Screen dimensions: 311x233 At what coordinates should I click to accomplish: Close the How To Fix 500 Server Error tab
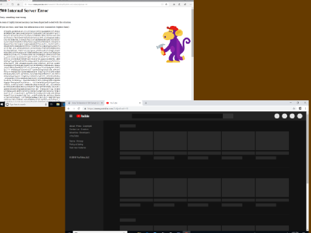tap(102, 103)
